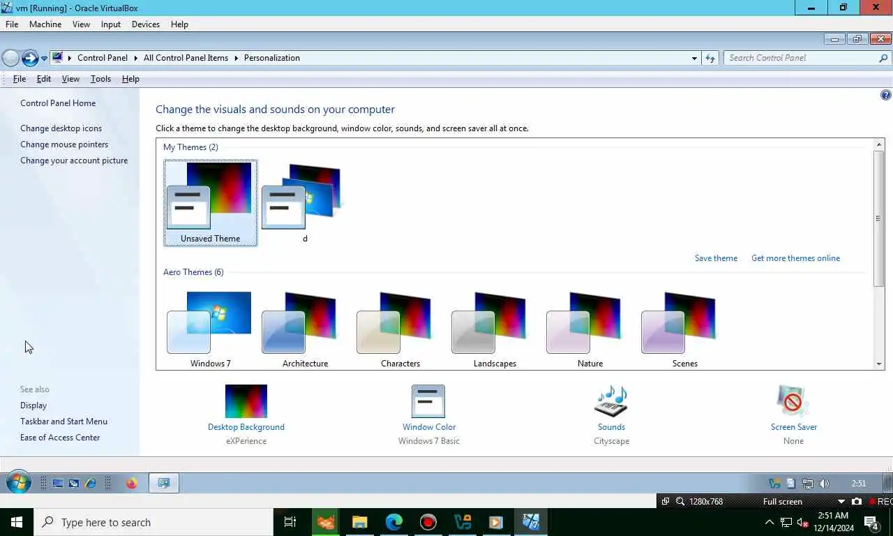Screen dimensions: 893x536
Task: Open Change desktop icons
Action: coord(61,128)
